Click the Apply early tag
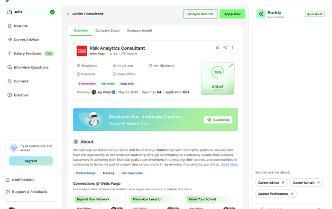Image resolution: width=332 pixels, height=209 pixels. pos(127,83)
